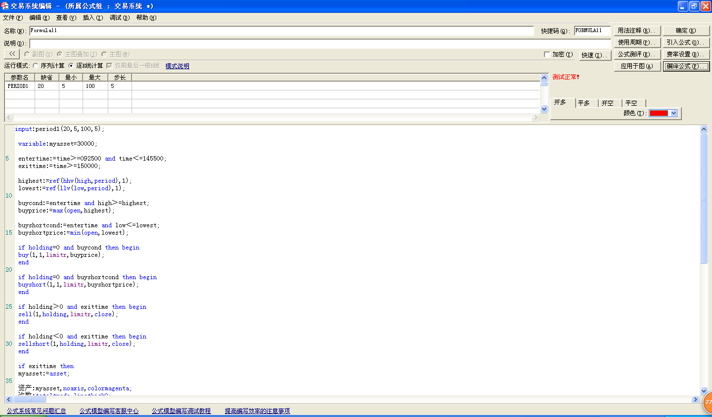Close the 交易系统编辑 window
Screen dimensions: 712x417
tap(706, 6)
